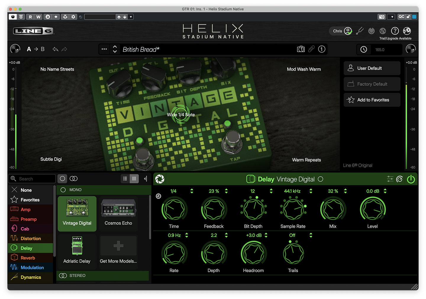Click the Headroom knob
The image size is (426, 299).
pyautogui.click(x=254, y=253)
